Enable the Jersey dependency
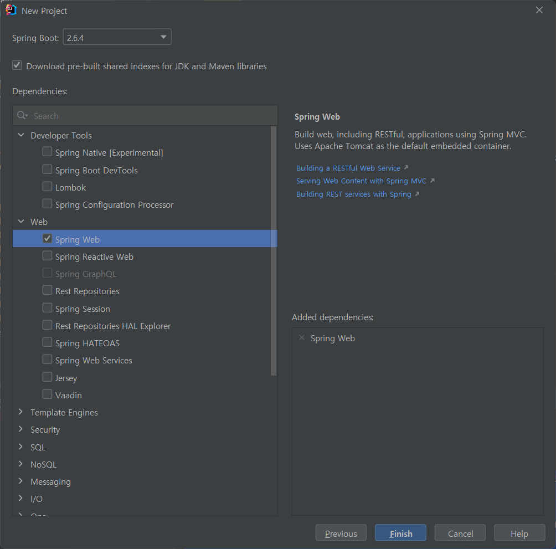The height and width of the screenshot is (549, 556). 47,377
